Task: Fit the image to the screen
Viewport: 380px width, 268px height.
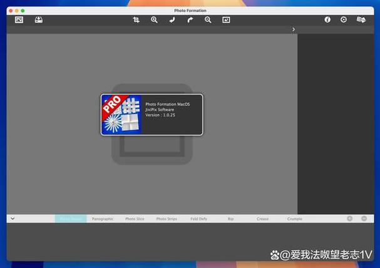Action: pos(226,20)
